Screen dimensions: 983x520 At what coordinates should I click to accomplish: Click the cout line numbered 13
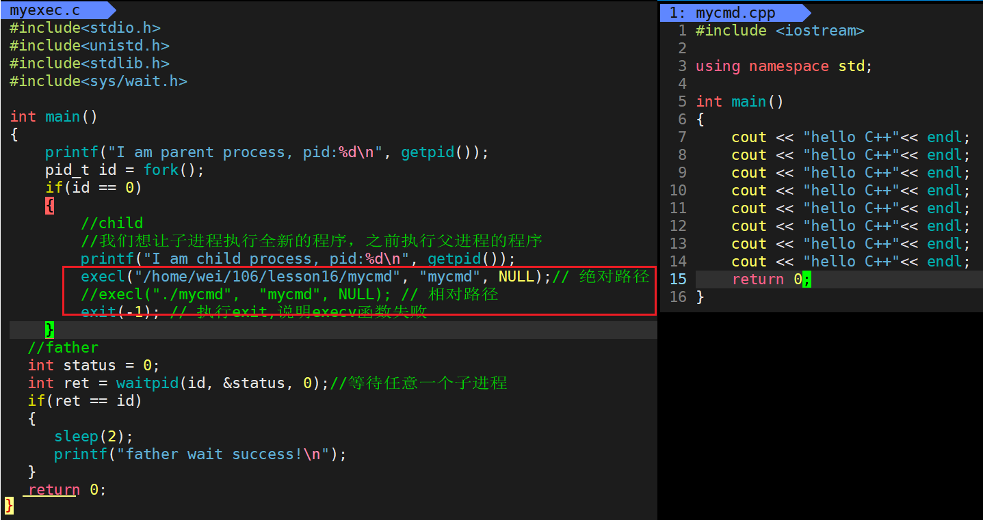point(851,244)
